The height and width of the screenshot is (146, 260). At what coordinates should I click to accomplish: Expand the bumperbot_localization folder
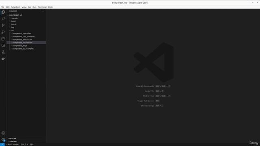26,43
